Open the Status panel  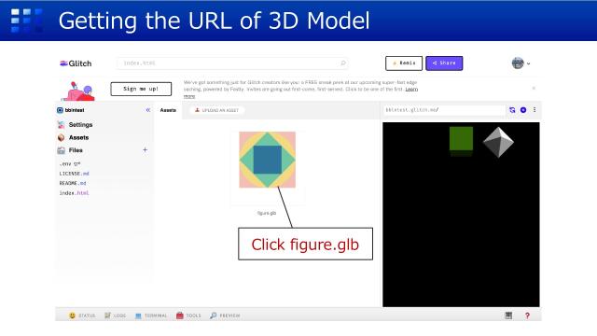[x=82, y=315]
